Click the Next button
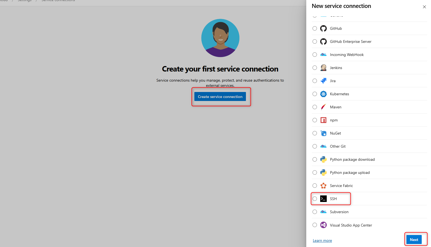Image resolution: width=431 pixels, height=247 pixels. click(x=414, y=239)
